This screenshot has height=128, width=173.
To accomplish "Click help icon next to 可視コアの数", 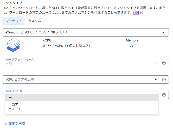I will (x=164, y=95).
